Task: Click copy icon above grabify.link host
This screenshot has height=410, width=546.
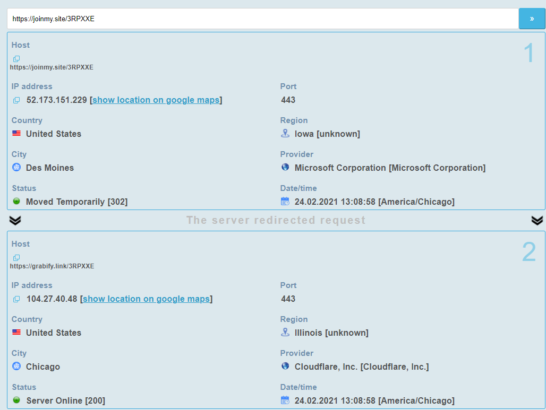Action: (16, 258)
